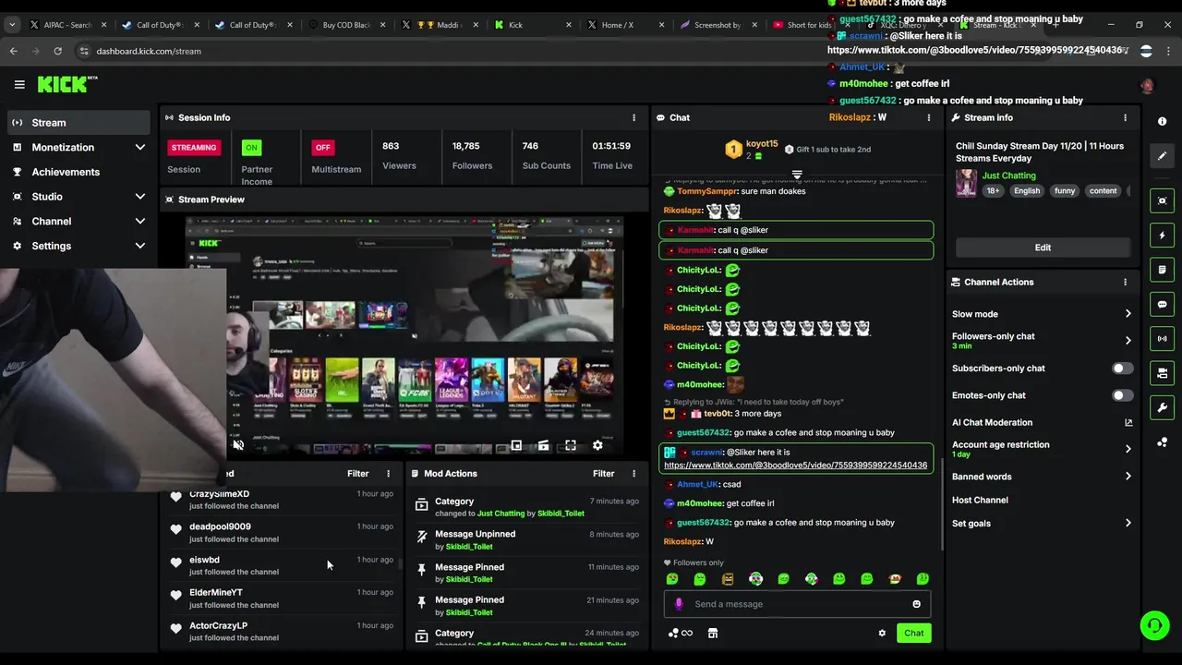Toggle the broadcast signal widget icon
This screenshot has height=665, width=1182.
pyautogui.click(x=1162, y=339)
